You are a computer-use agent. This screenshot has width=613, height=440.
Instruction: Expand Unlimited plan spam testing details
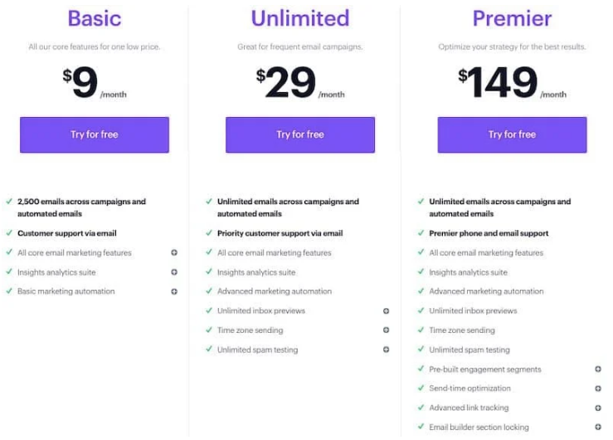[x=387, y=350]
